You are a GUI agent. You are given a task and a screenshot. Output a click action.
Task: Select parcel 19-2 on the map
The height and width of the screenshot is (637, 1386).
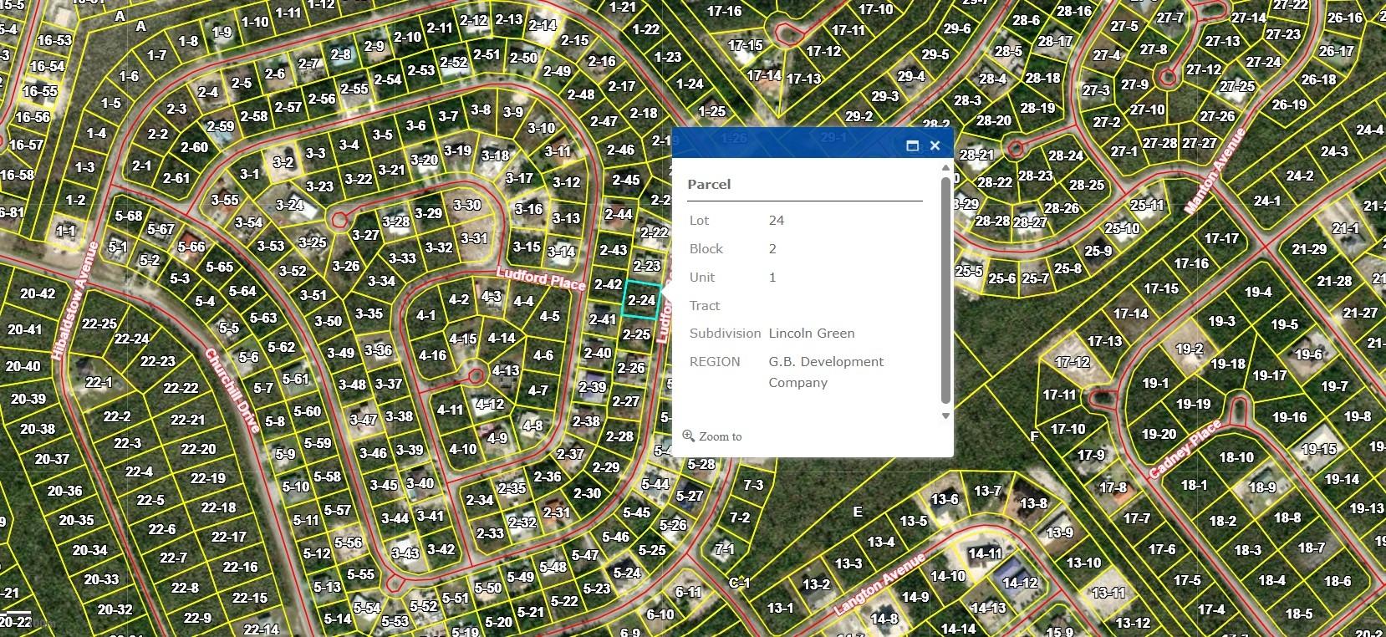pos(1189,349)
